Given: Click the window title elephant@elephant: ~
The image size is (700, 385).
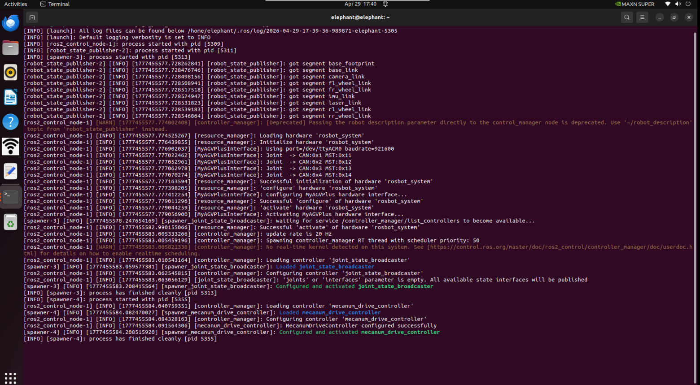Looking at the screenshot, I should [x=360, y=17].
